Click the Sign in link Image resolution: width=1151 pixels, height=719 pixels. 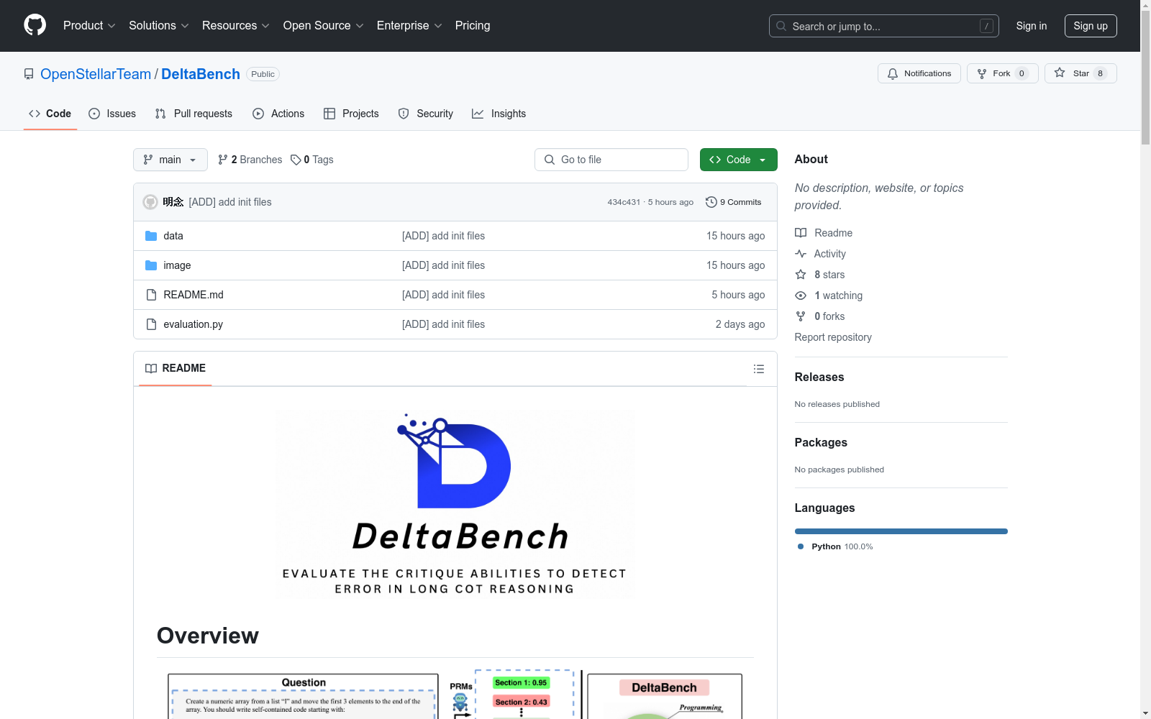click(x=1032, y=26)
